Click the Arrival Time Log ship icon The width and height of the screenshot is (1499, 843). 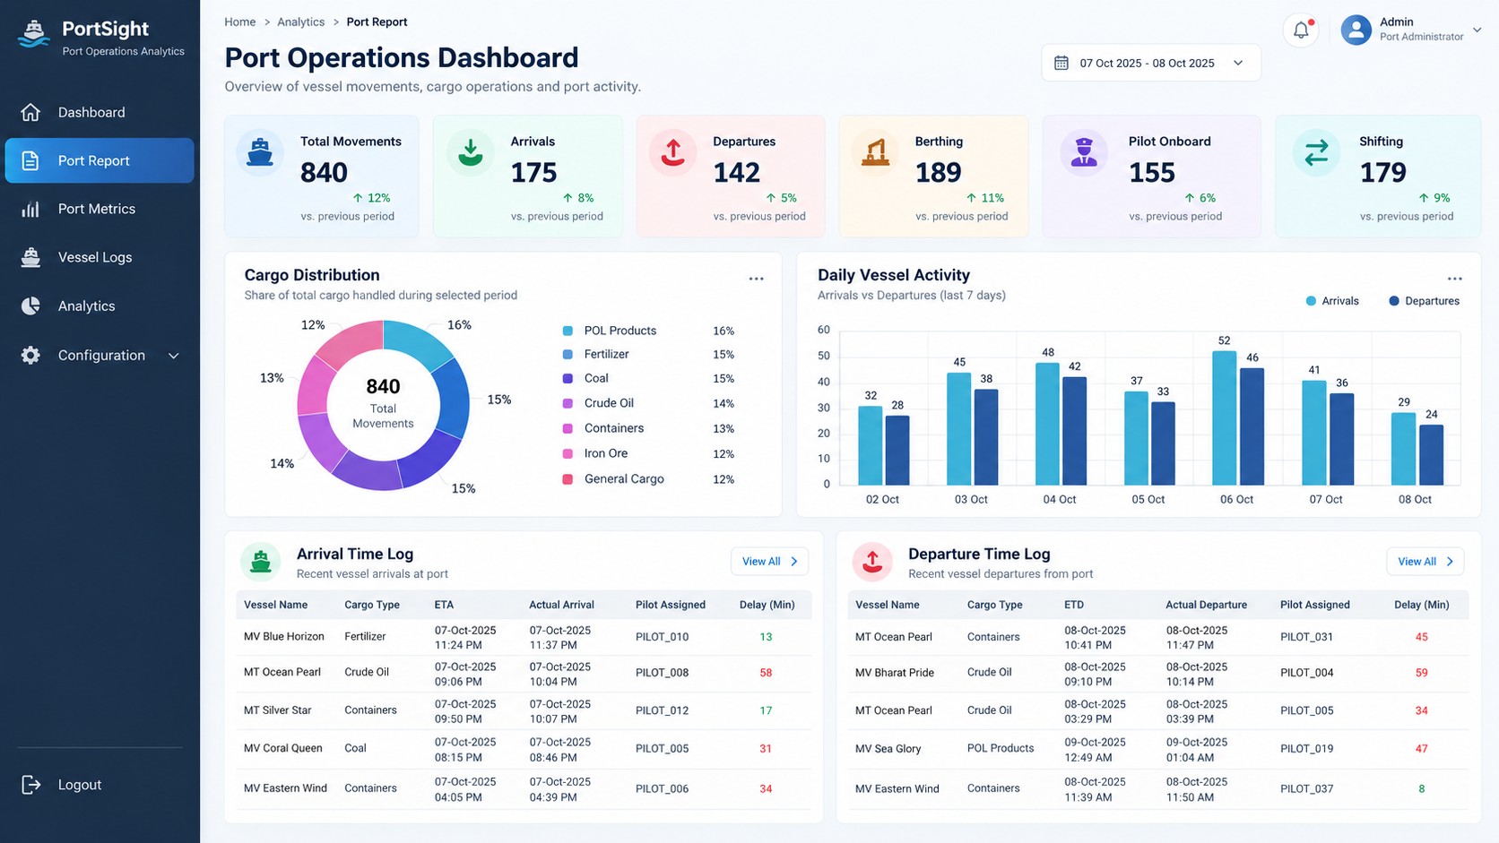click(x=261, y=562)
